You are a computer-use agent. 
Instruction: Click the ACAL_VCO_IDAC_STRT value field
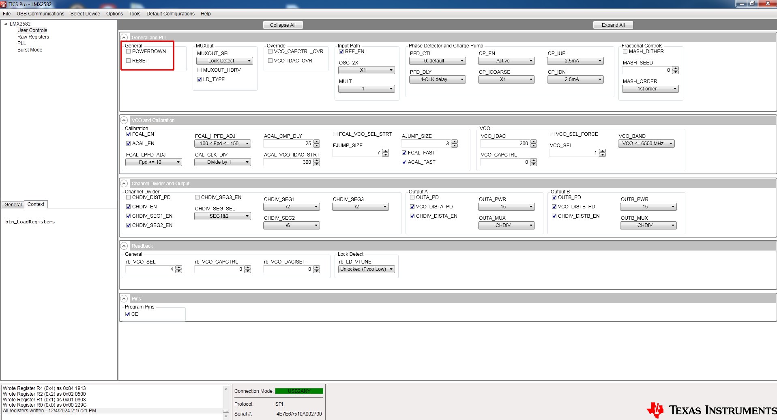[x=288, y=162]
